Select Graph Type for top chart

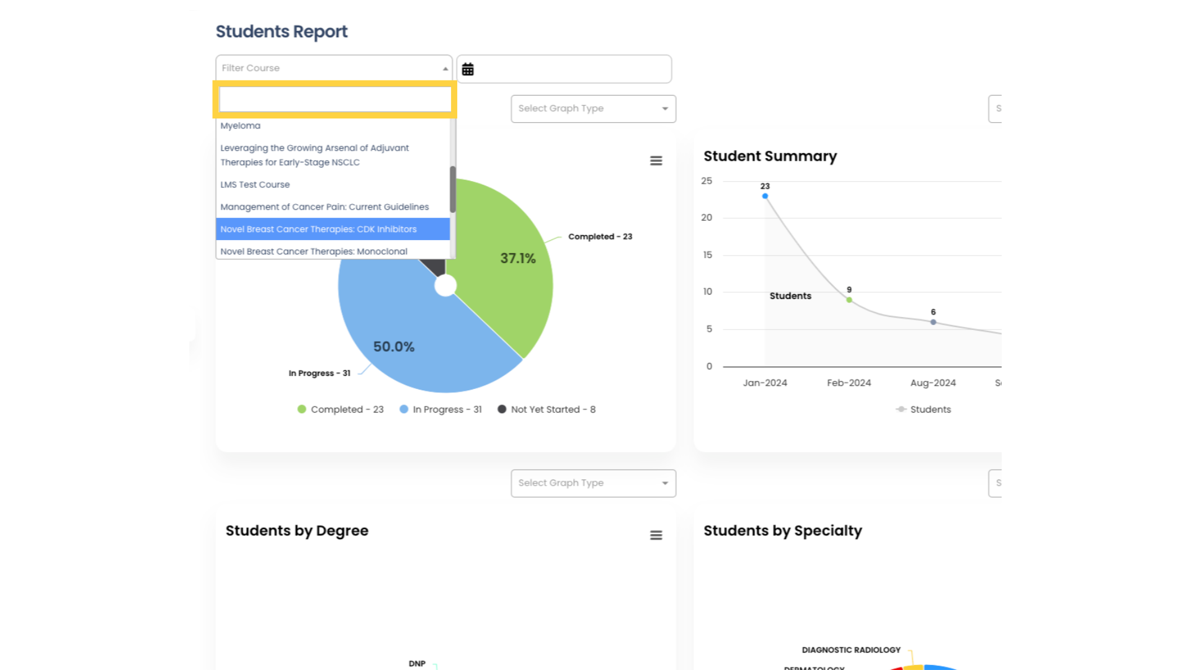click(592, 108)
